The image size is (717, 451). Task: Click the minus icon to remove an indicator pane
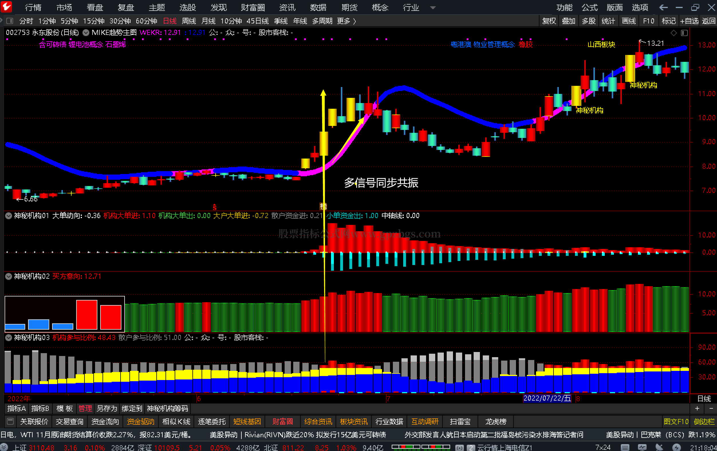pos(711,408)
